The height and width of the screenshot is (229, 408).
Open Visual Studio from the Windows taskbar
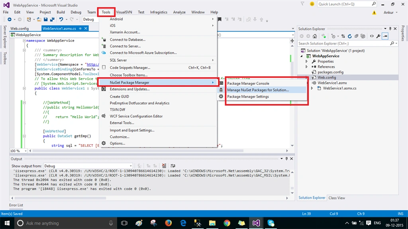[256, 223]
